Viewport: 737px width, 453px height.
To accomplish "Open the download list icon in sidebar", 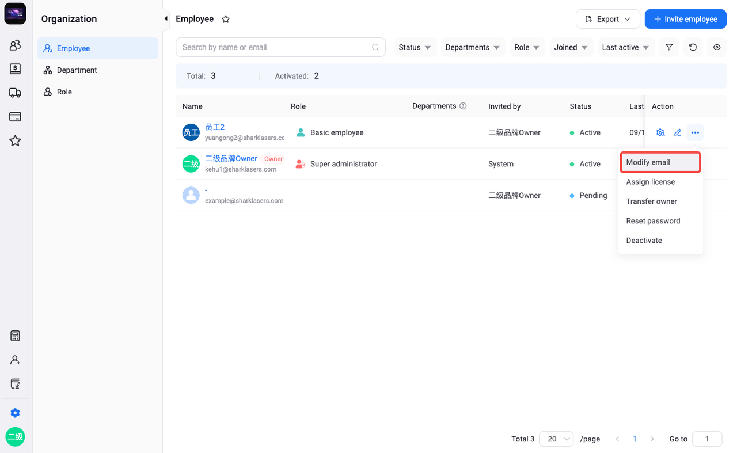I will 16,384.
